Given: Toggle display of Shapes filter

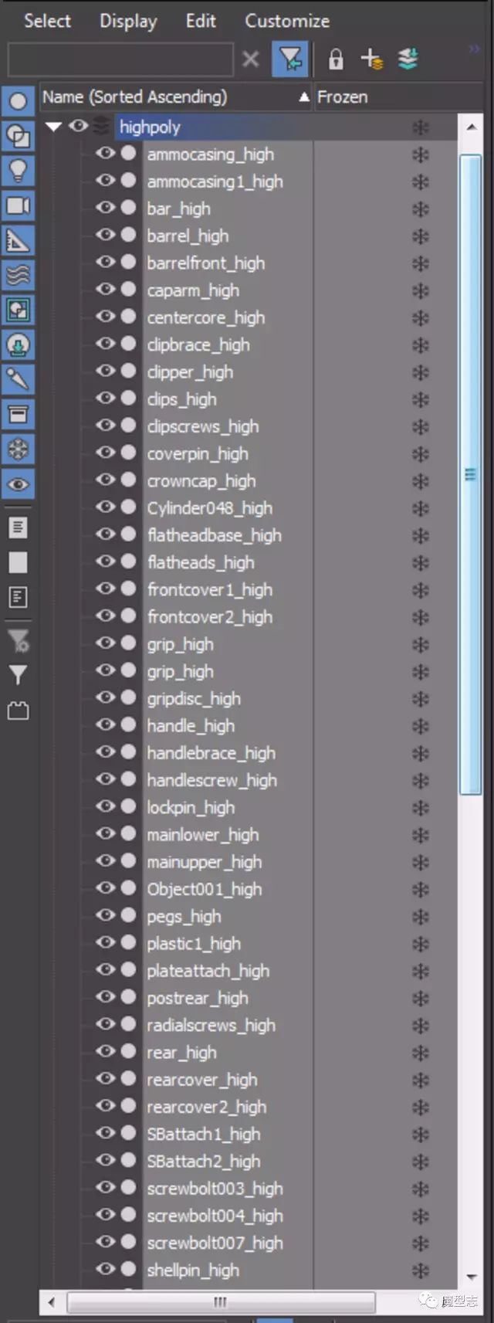Looking at the screenshot, I should pyautogui.click(x=18, y=136).
